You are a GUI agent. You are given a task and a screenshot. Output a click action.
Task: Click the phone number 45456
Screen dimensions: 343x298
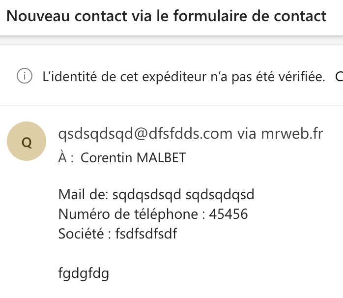coord(229,214)
